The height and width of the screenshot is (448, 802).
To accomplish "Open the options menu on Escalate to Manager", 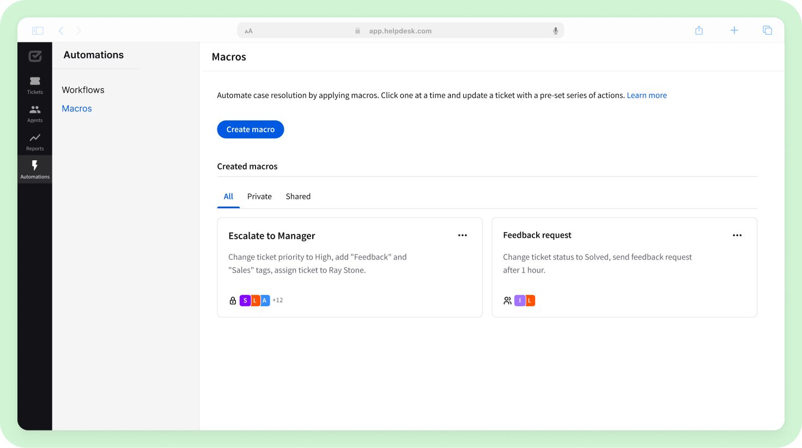I will (463, 235).
